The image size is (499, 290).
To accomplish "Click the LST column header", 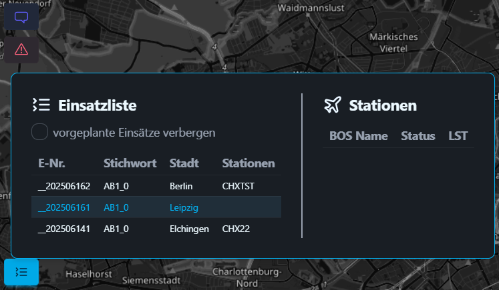I will pos(458,136).
